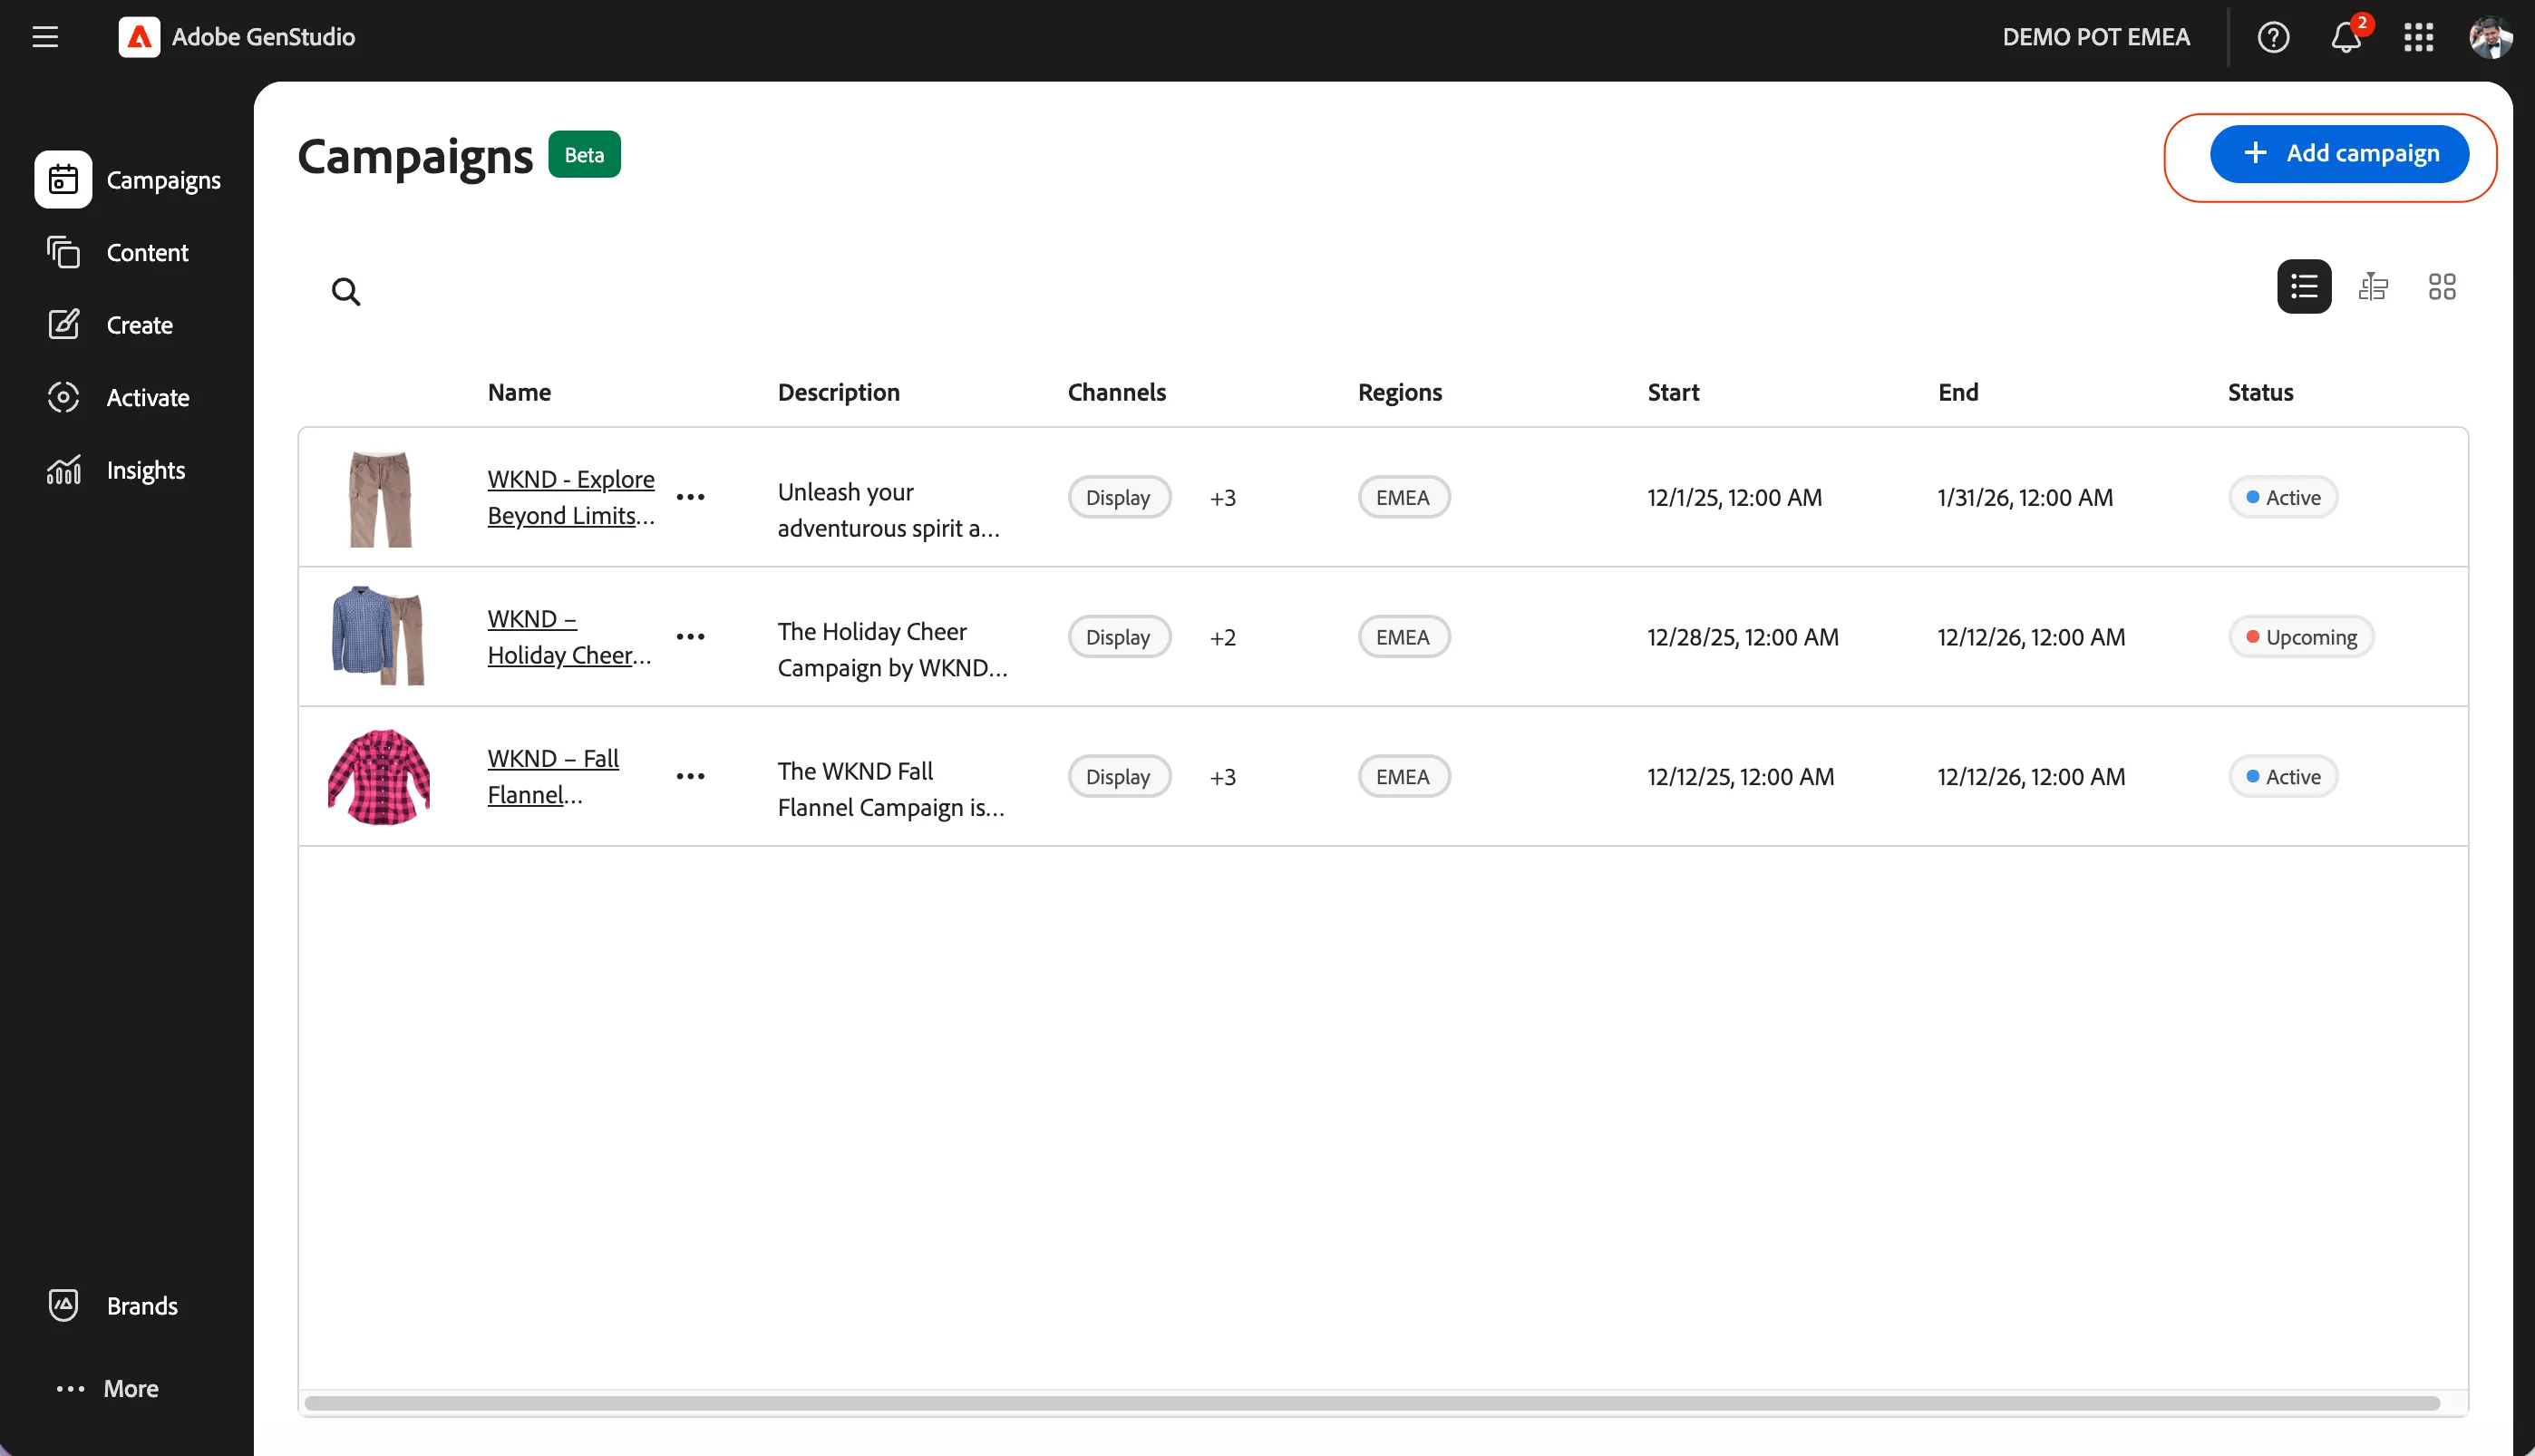Open Insights in the sidebar
Viewport: 2535px width, 1456px height.
click(116, 470)
